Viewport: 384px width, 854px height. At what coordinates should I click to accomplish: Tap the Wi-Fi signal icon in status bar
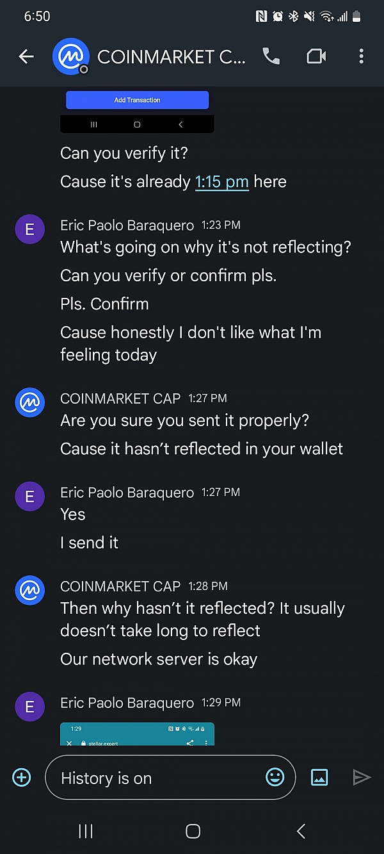point(325,16)
